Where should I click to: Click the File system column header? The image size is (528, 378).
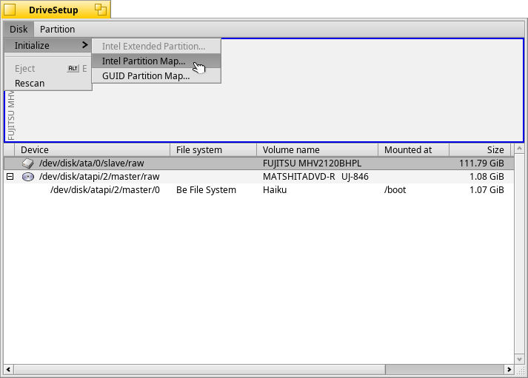pos(202,150)
